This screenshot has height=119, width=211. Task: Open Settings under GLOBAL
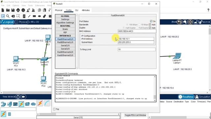(65, 20)
